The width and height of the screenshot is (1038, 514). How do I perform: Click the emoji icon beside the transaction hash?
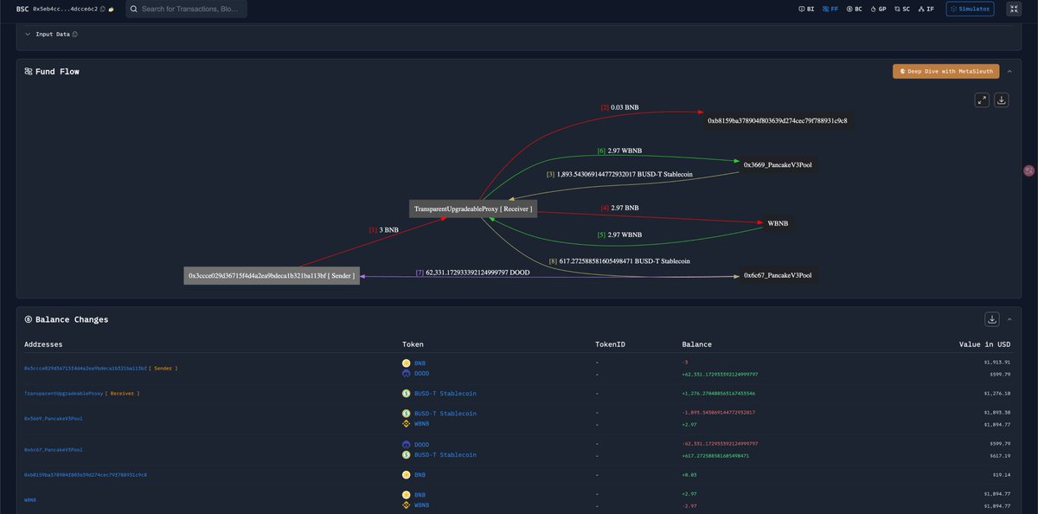pyautogui.click(x=112, y=9)
